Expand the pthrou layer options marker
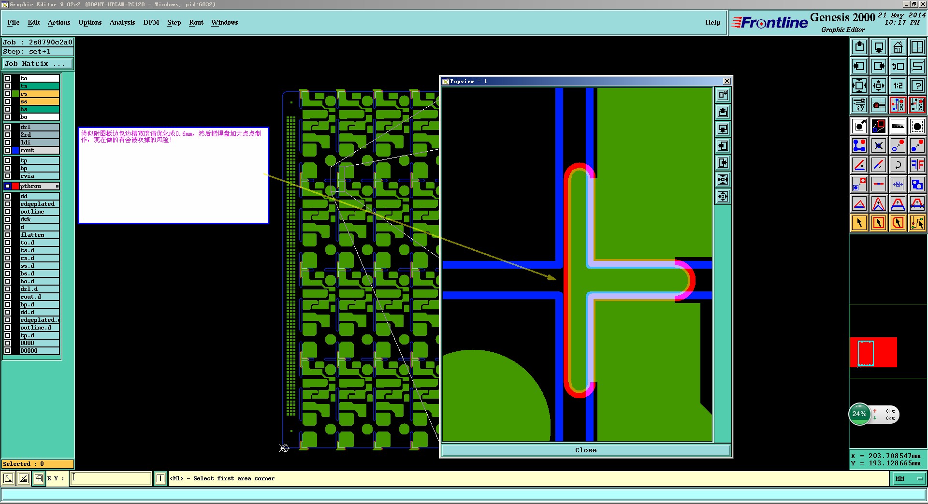 click(57, 186)
